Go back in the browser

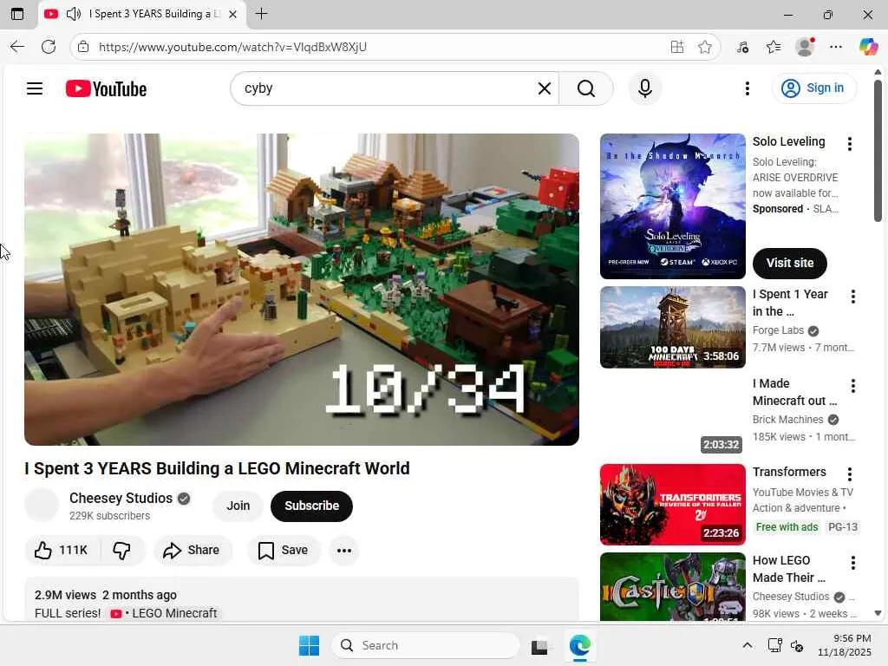tap(17, 47)
